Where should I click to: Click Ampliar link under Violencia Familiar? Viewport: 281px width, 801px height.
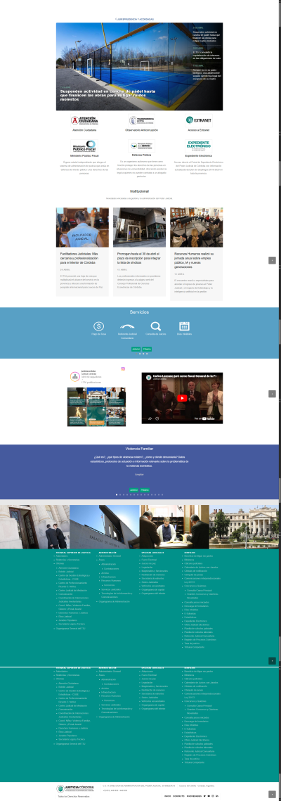[x=139, y=475]
